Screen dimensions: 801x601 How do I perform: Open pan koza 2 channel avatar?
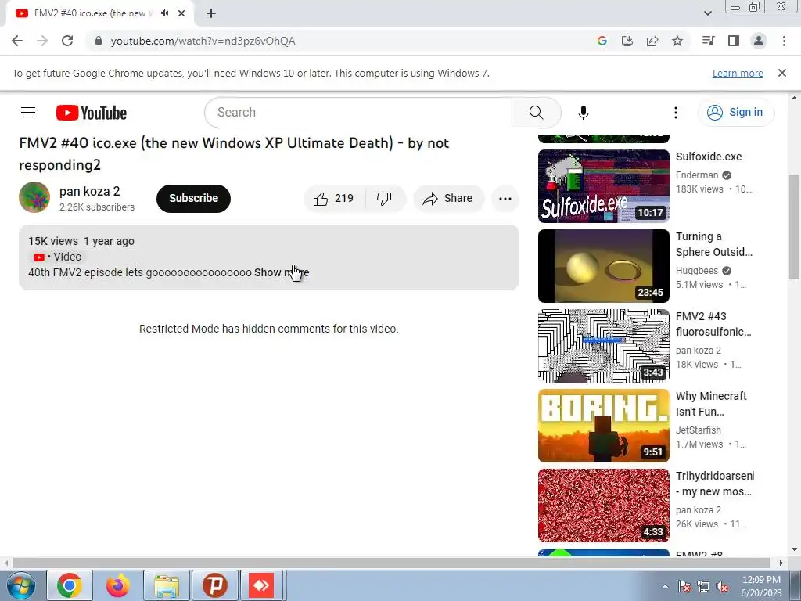click(34, 197)
